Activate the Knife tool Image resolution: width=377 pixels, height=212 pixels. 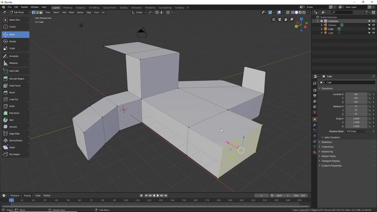click(15, 106)
